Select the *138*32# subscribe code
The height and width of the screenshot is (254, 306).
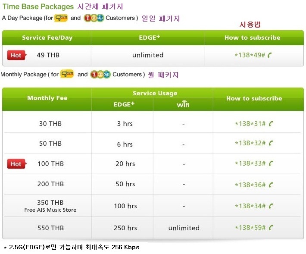(x=250, y=143)
